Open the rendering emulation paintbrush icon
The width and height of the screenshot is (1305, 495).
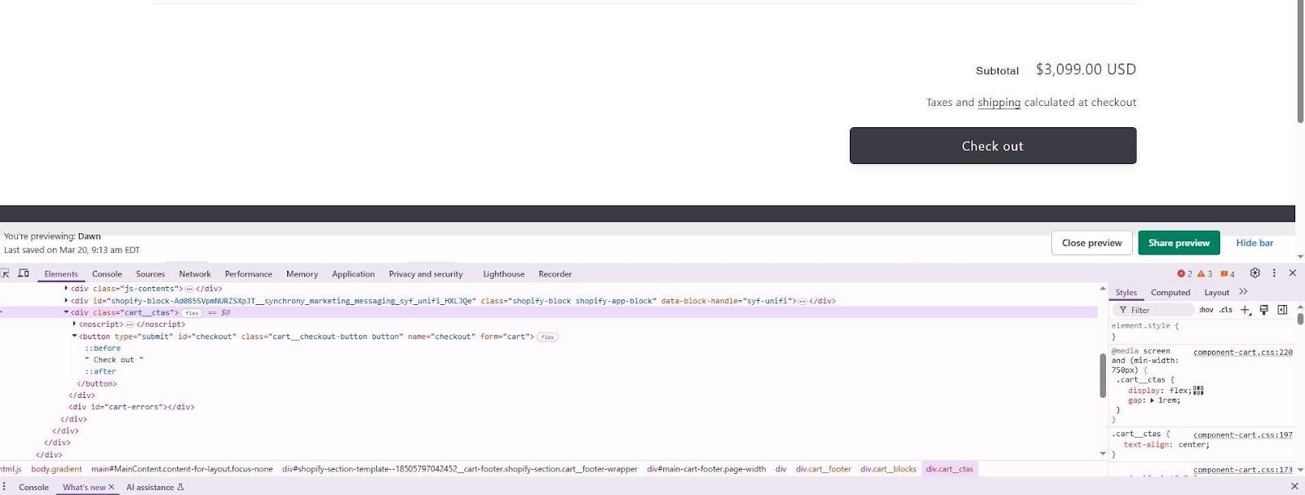[x=1263, y=310]
